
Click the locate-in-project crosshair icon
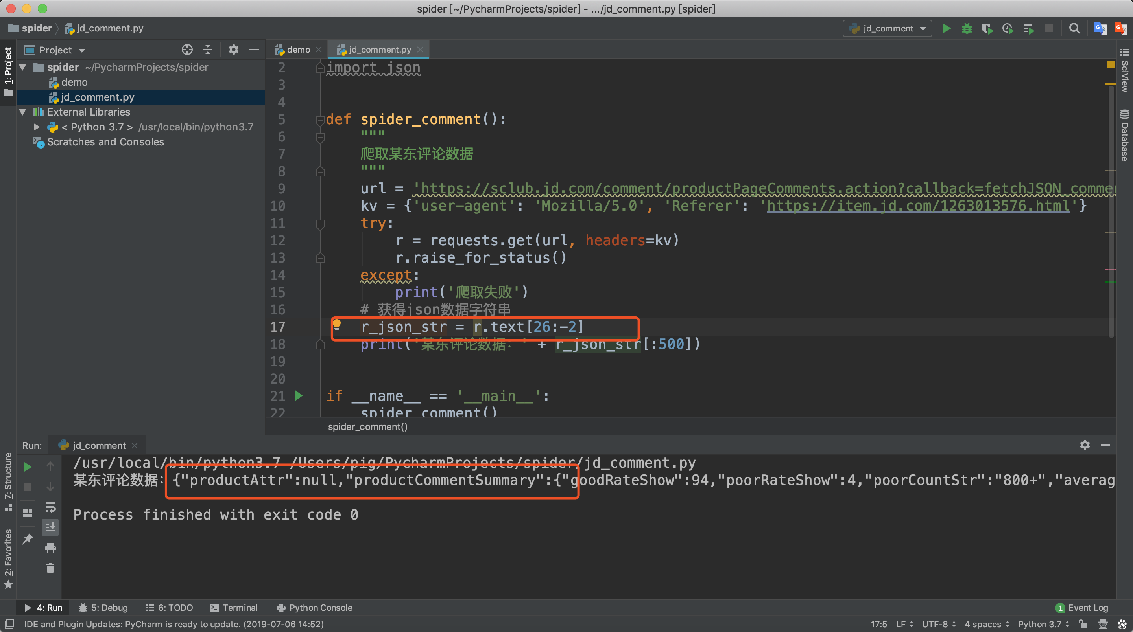click(187, 50)
